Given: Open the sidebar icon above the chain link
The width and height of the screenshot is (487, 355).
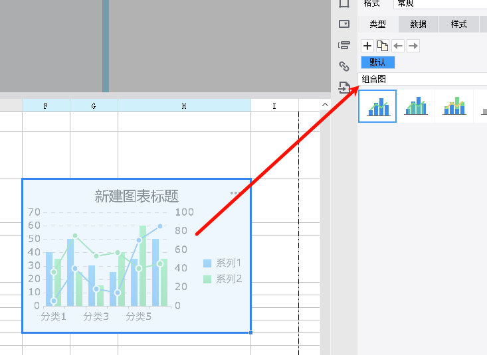Looking at the screenshot, I should click(x=344, y=45).
